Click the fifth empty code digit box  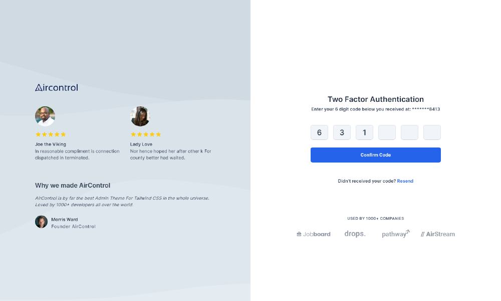[x=409, y=132]
